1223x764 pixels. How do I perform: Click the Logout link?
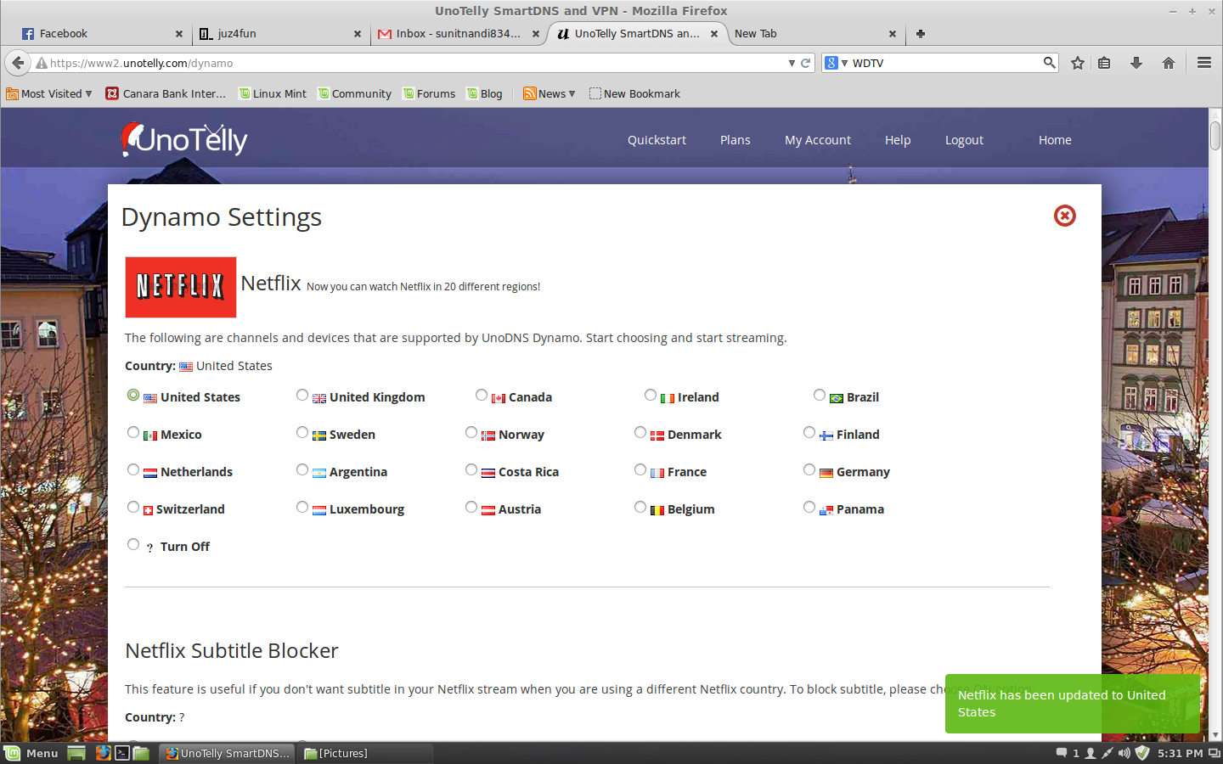click(964, 140)
